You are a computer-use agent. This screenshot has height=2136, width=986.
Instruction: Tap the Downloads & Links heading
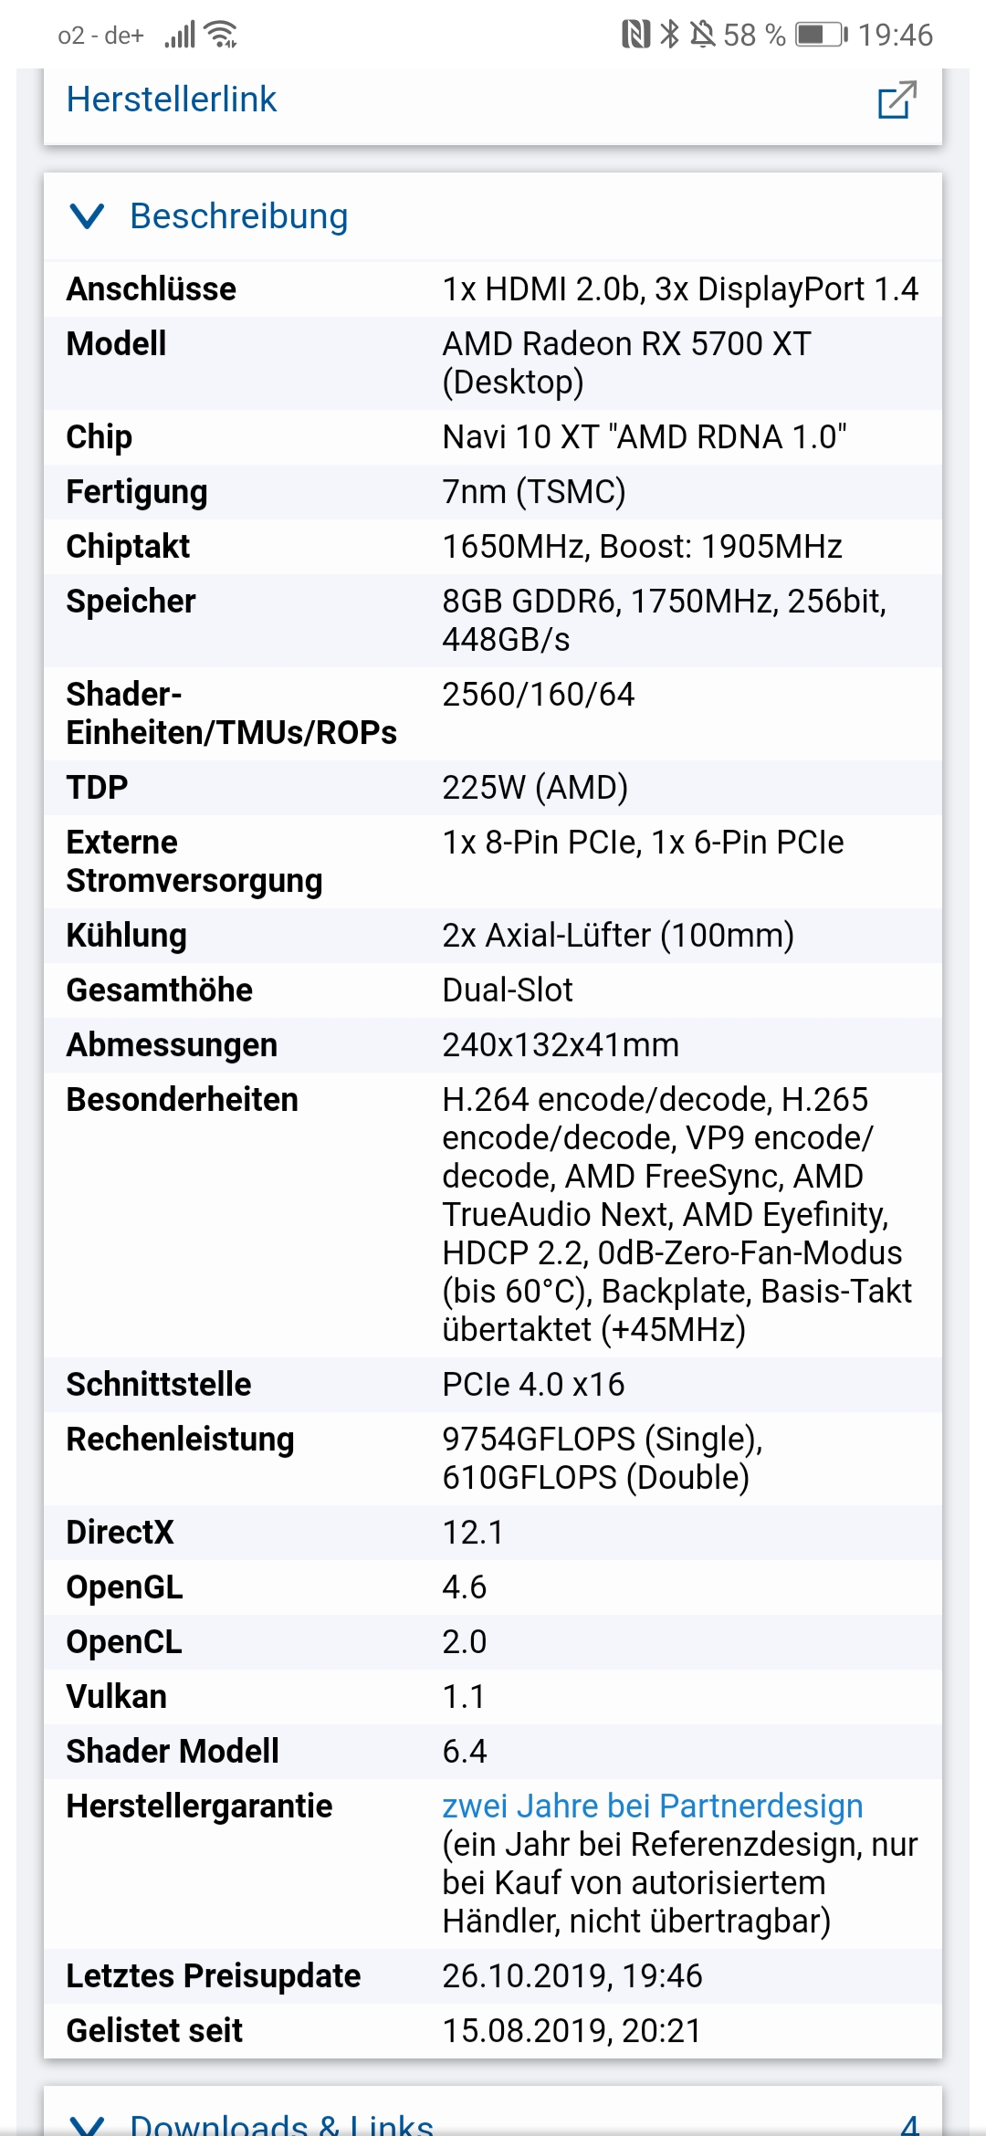[281, 2123]
